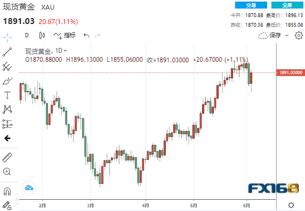Collapse the left drawing toolbar handle
The height and width of the screenshot is (211, 305).
tap(17, 199)
